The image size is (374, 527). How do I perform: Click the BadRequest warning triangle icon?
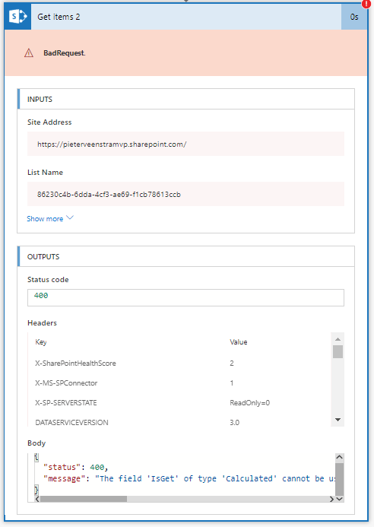point(29,53)
